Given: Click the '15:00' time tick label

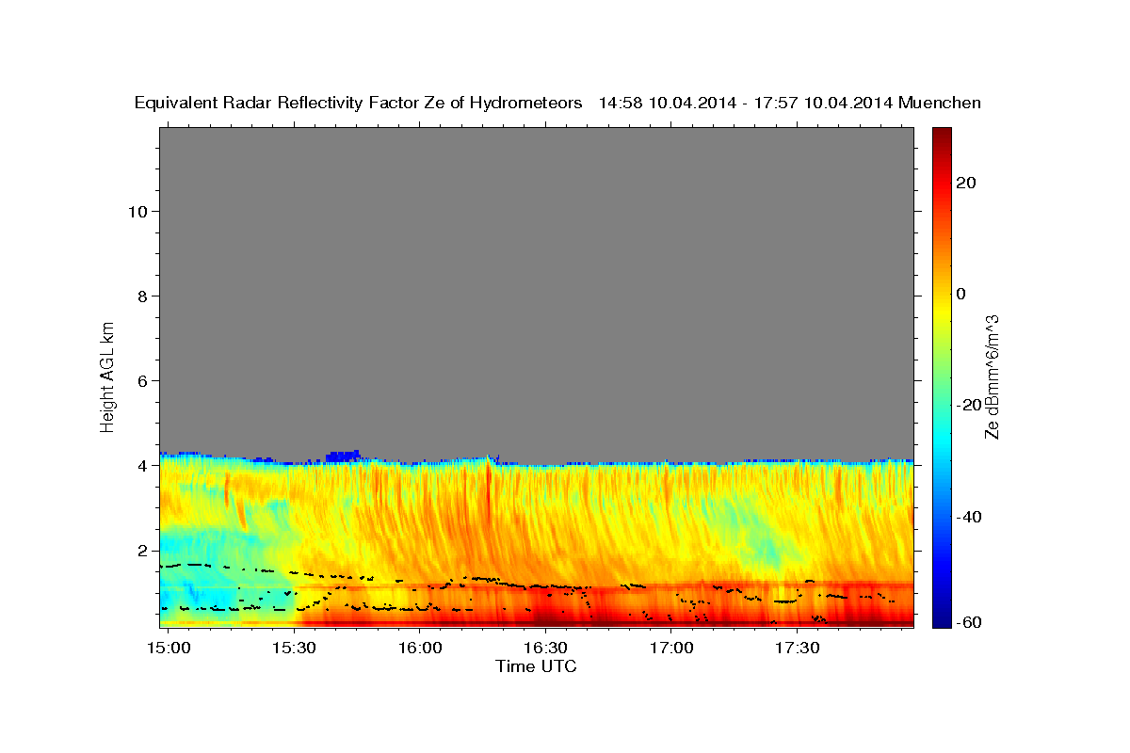Looking at the screenshot, I should [x=169, y=648].
